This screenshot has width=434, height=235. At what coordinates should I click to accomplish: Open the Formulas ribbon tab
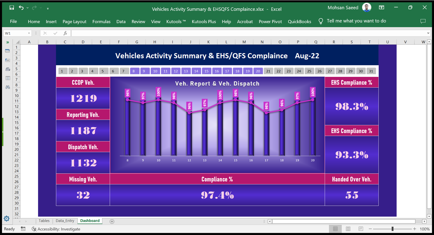[x=101, y=21]
